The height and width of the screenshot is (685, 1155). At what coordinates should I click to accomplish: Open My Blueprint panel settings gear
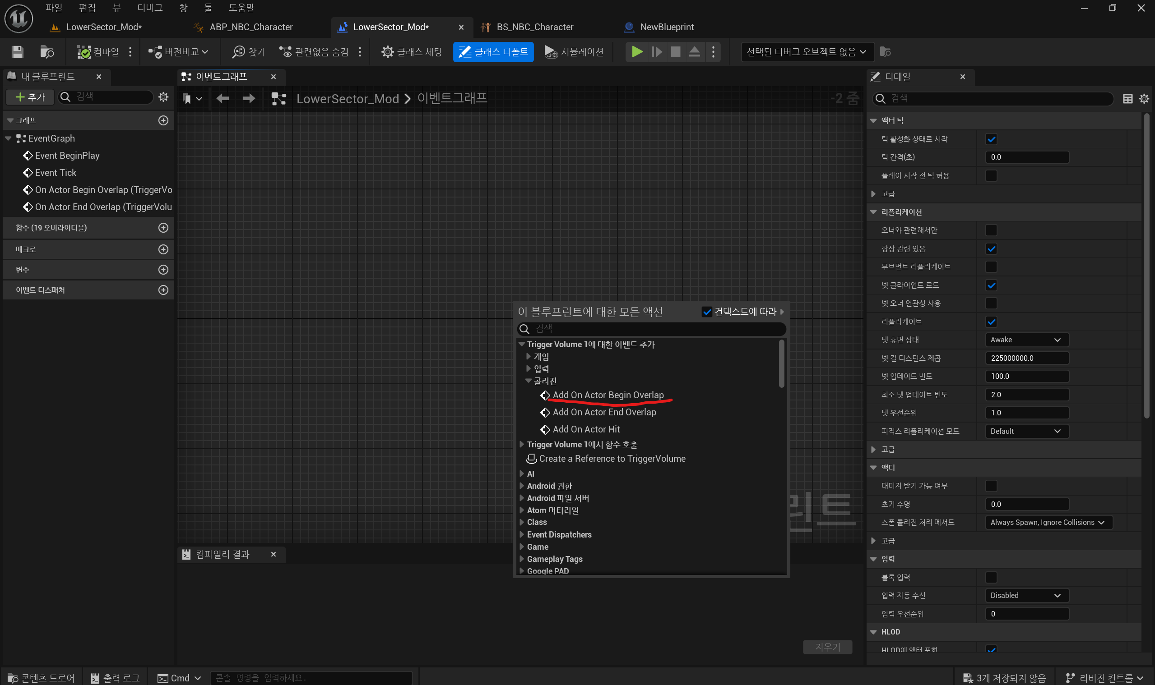163,97
